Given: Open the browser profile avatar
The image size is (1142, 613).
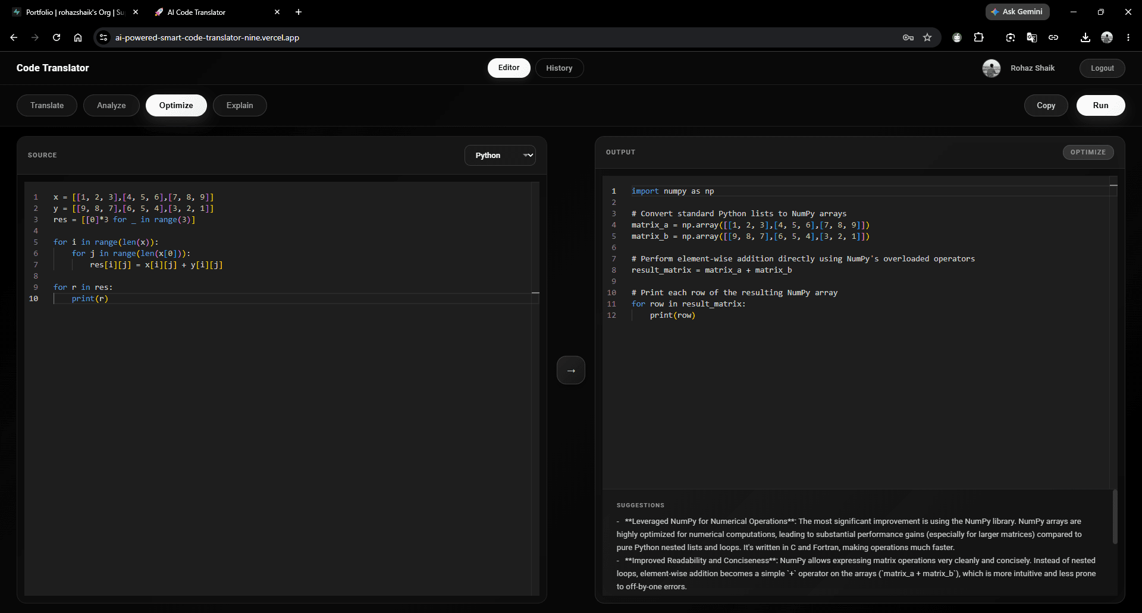Looking at the screenshot, I should tap(1107, 37).
